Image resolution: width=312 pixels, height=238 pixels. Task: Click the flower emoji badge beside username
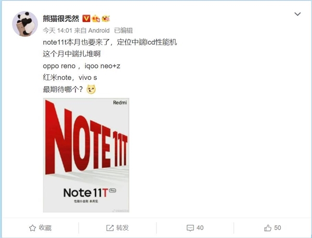pos(106,19)
